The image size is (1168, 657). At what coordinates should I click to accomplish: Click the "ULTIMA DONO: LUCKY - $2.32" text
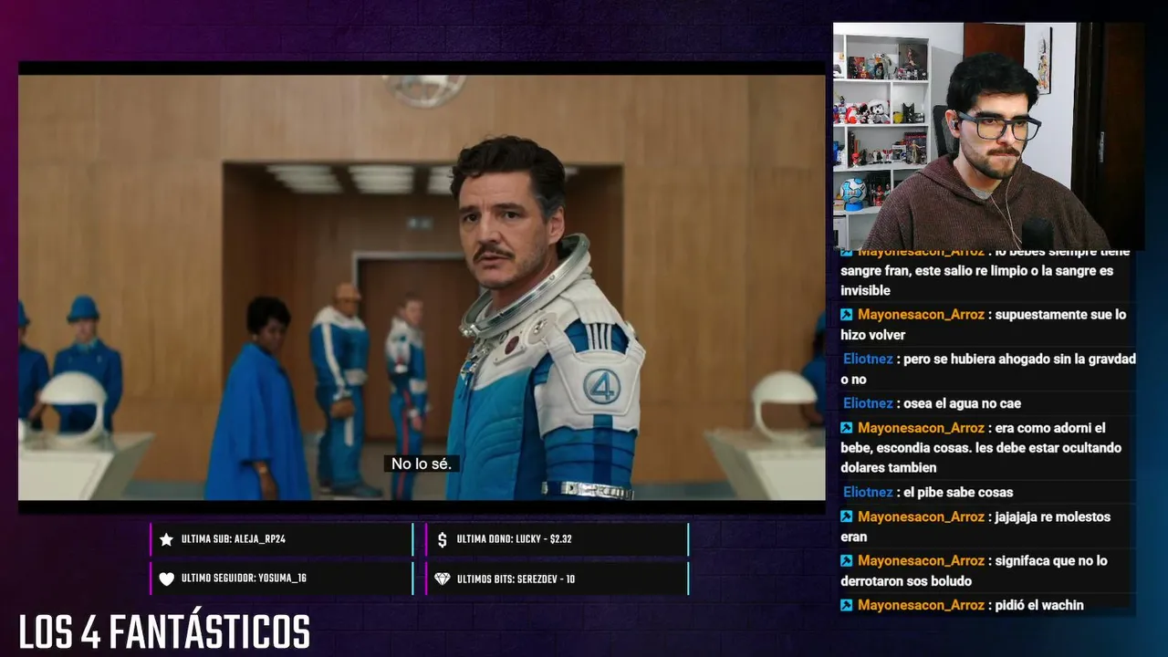(515, 539)
